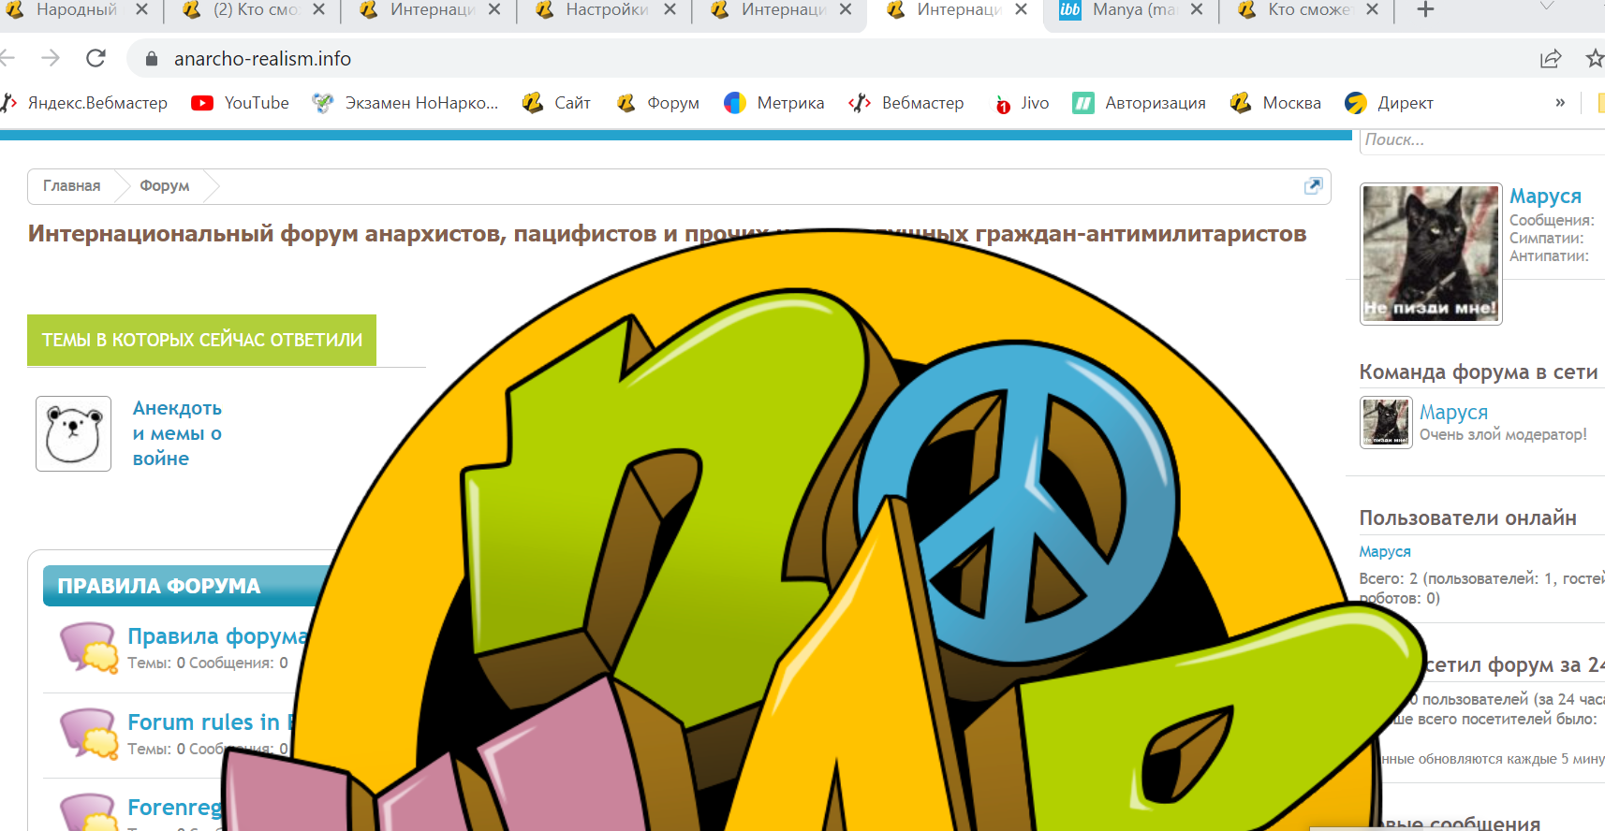
Task: Close the Народный tab
Action: [141, 9]
